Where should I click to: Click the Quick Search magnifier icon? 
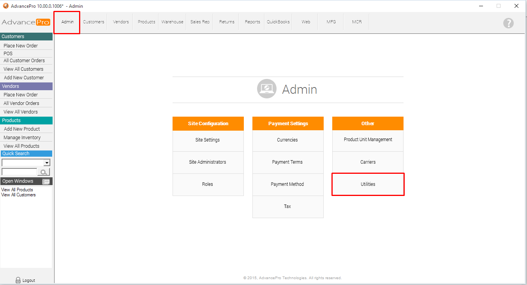[x=44, y=172]
